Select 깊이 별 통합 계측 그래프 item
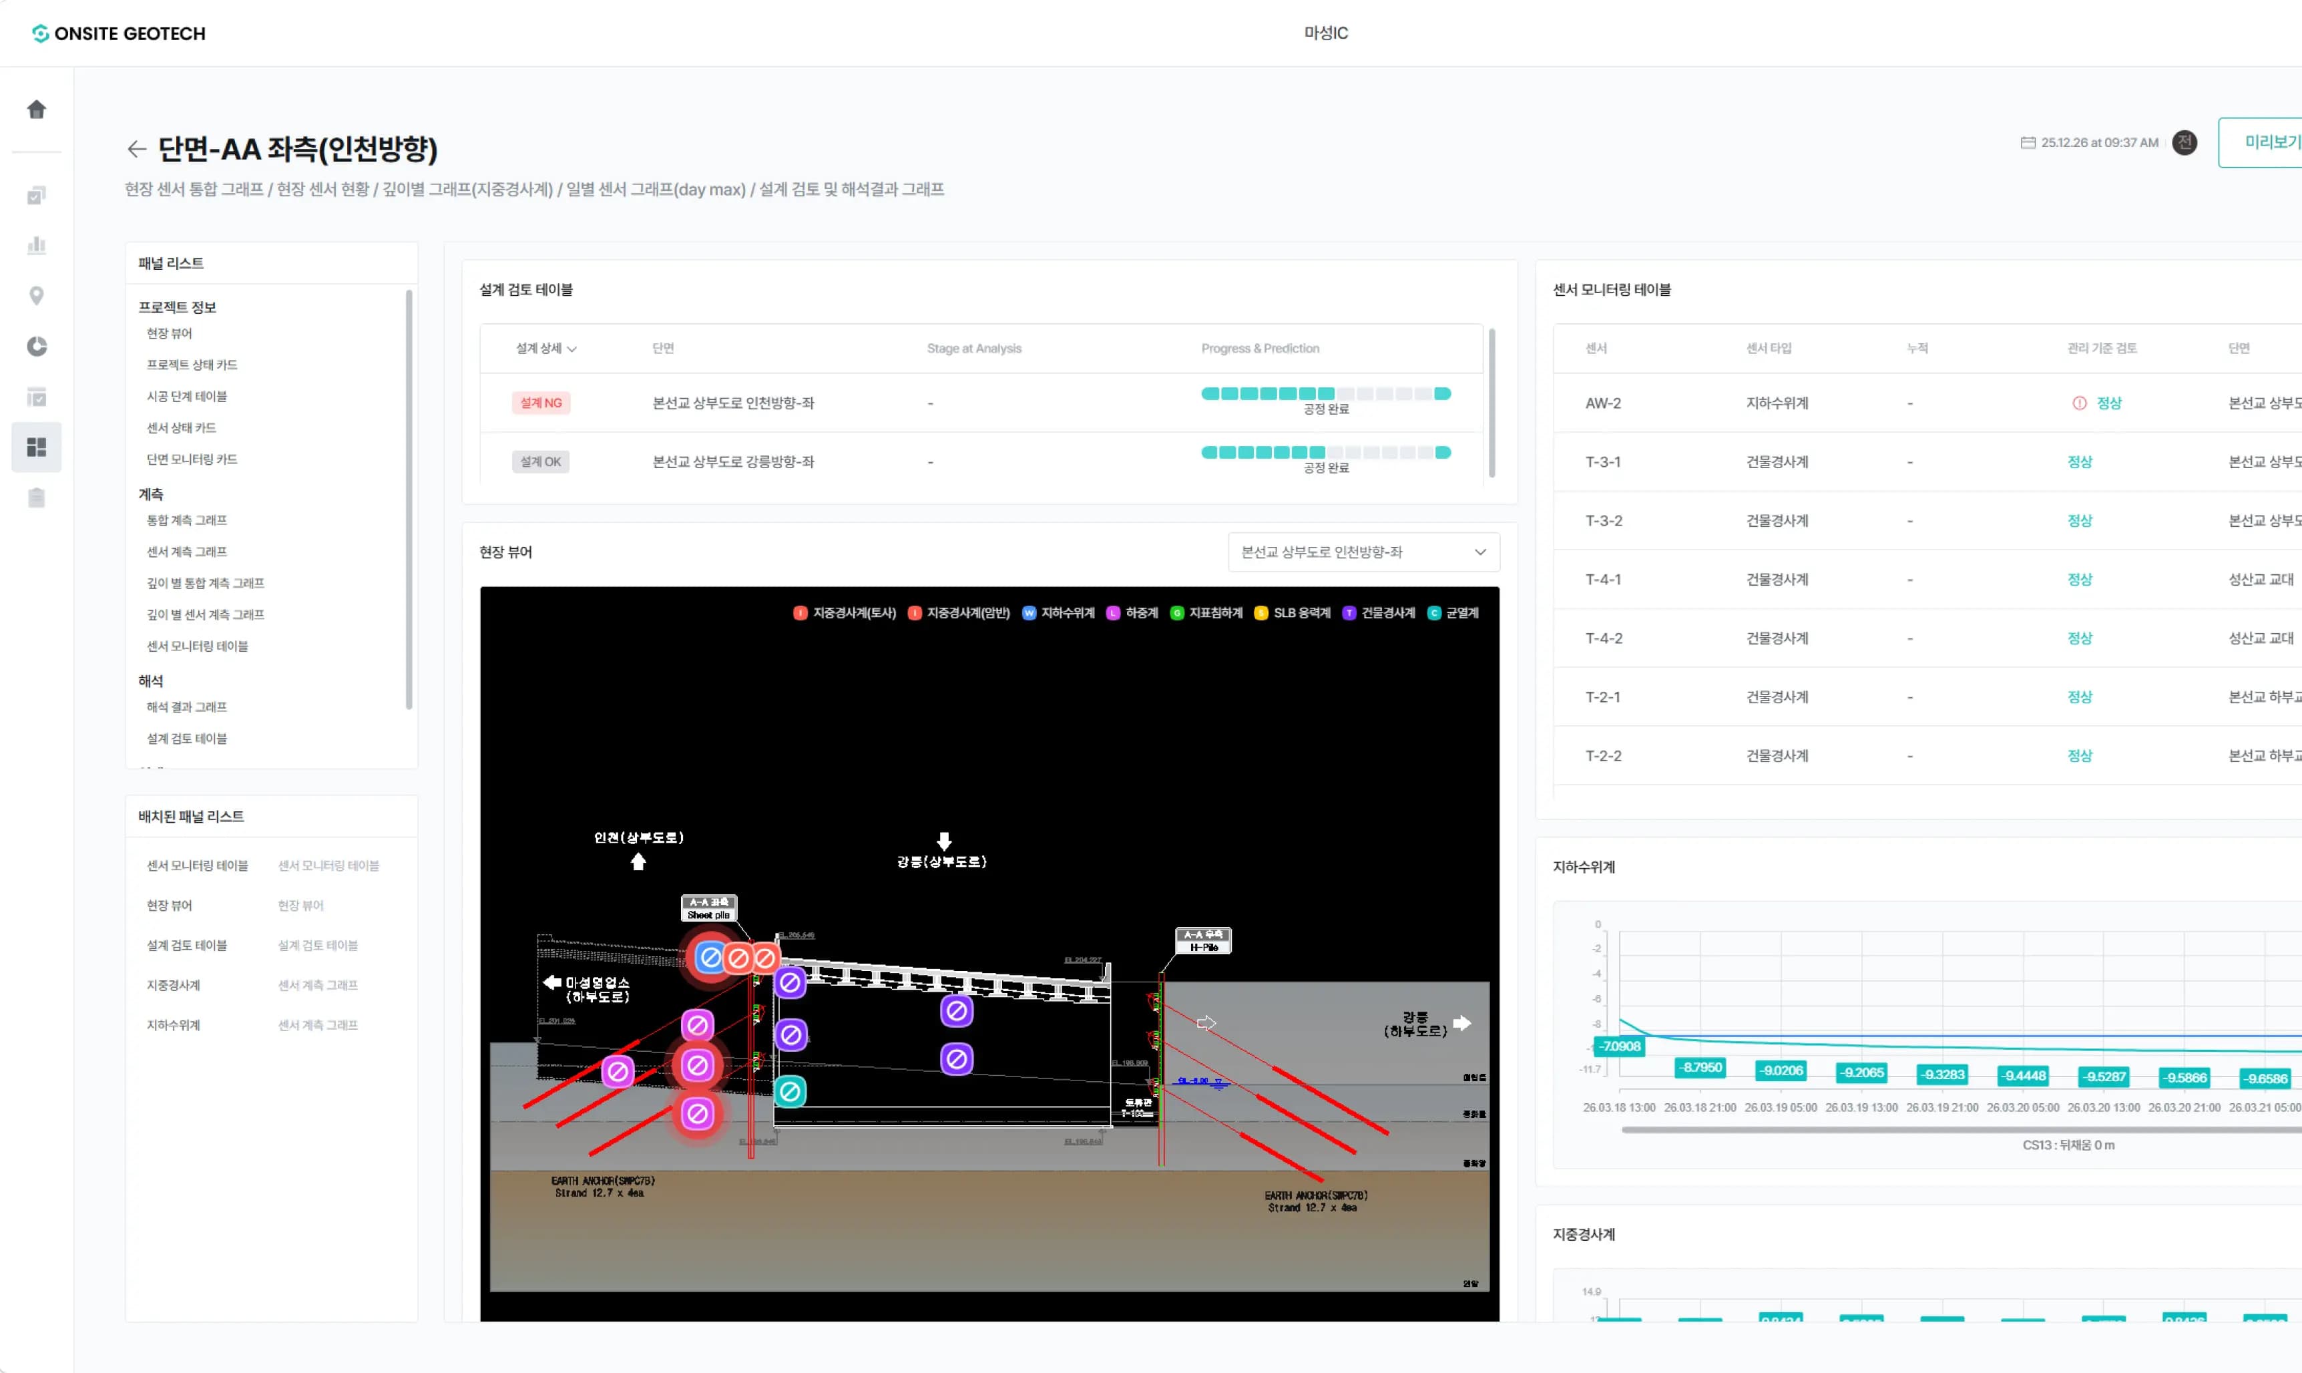This screenshot has height=1373, width=2302. pyautogui.click(x=206, y=583)
